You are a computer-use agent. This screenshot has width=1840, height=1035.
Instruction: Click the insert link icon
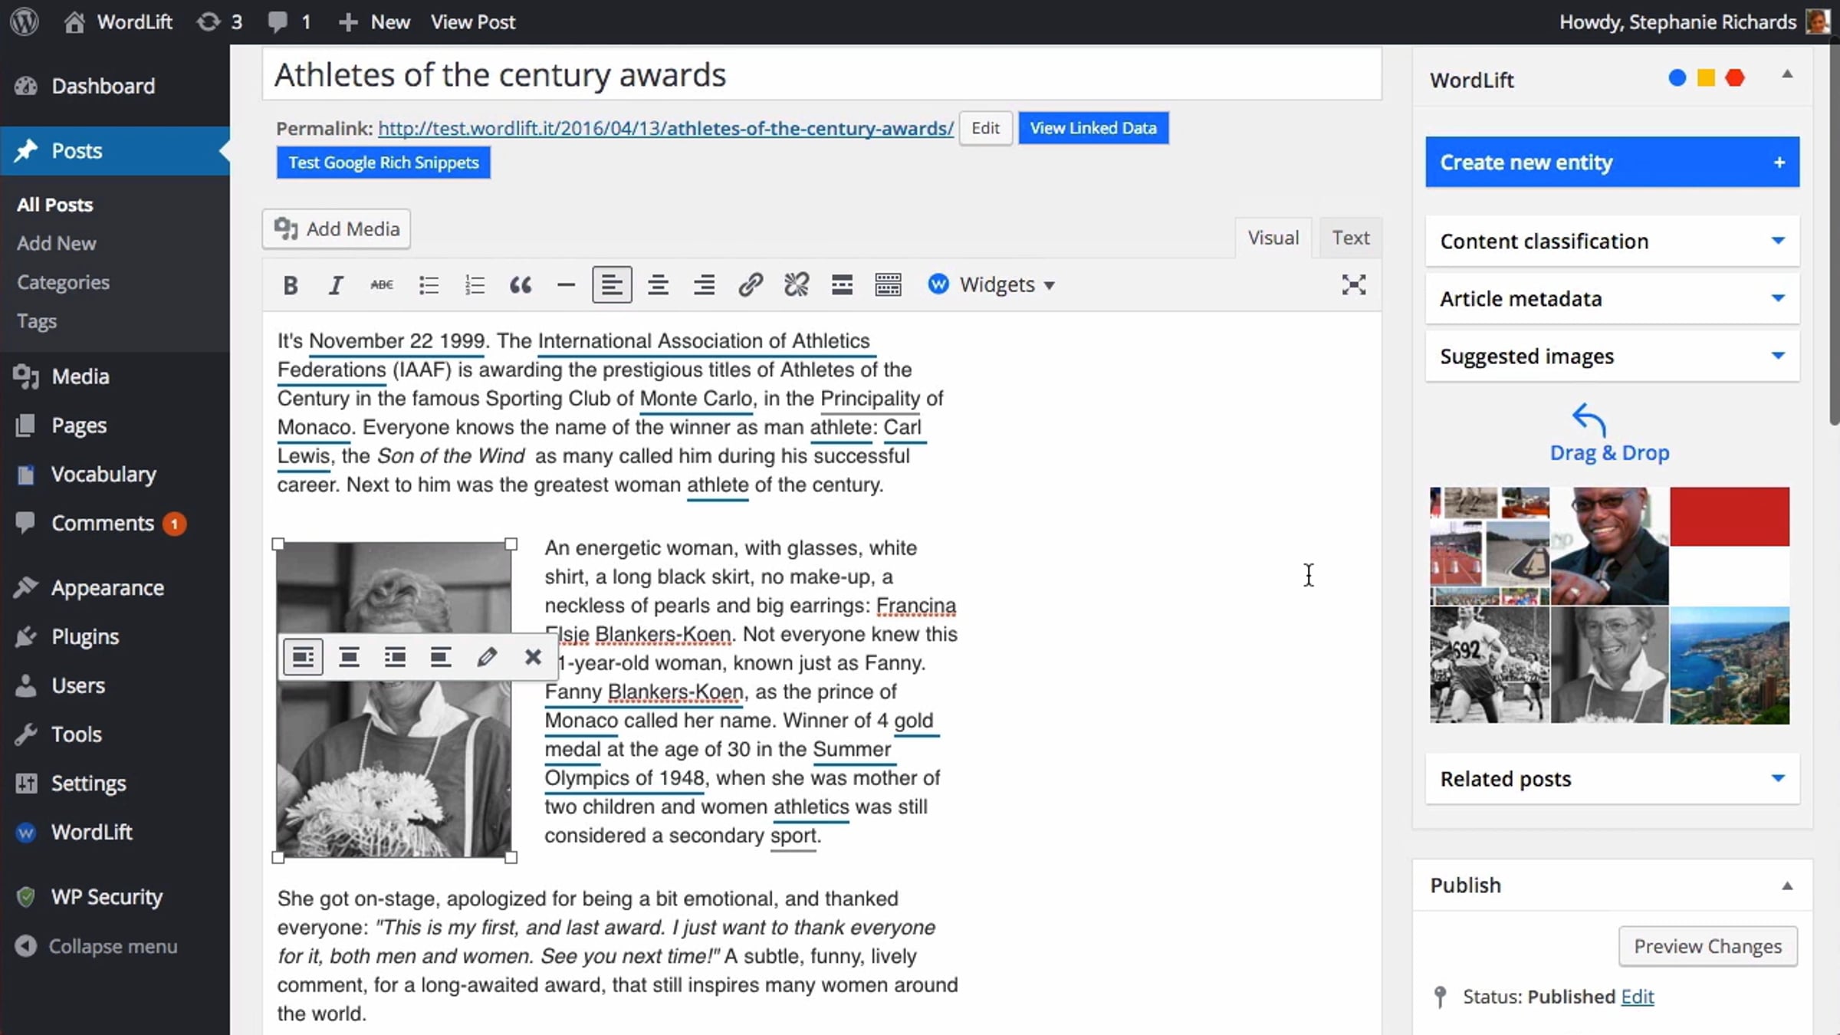tap(750, 285)
